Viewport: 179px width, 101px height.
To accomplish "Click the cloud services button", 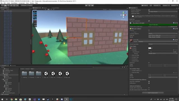I will (151, 6).
